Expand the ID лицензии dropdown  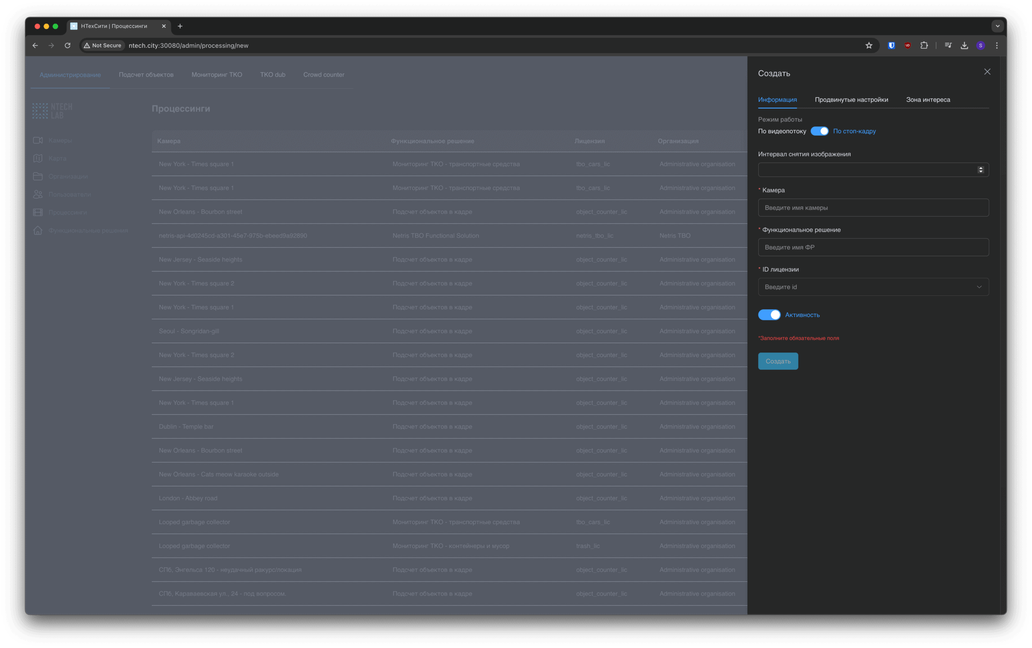(x=979, y=287)
